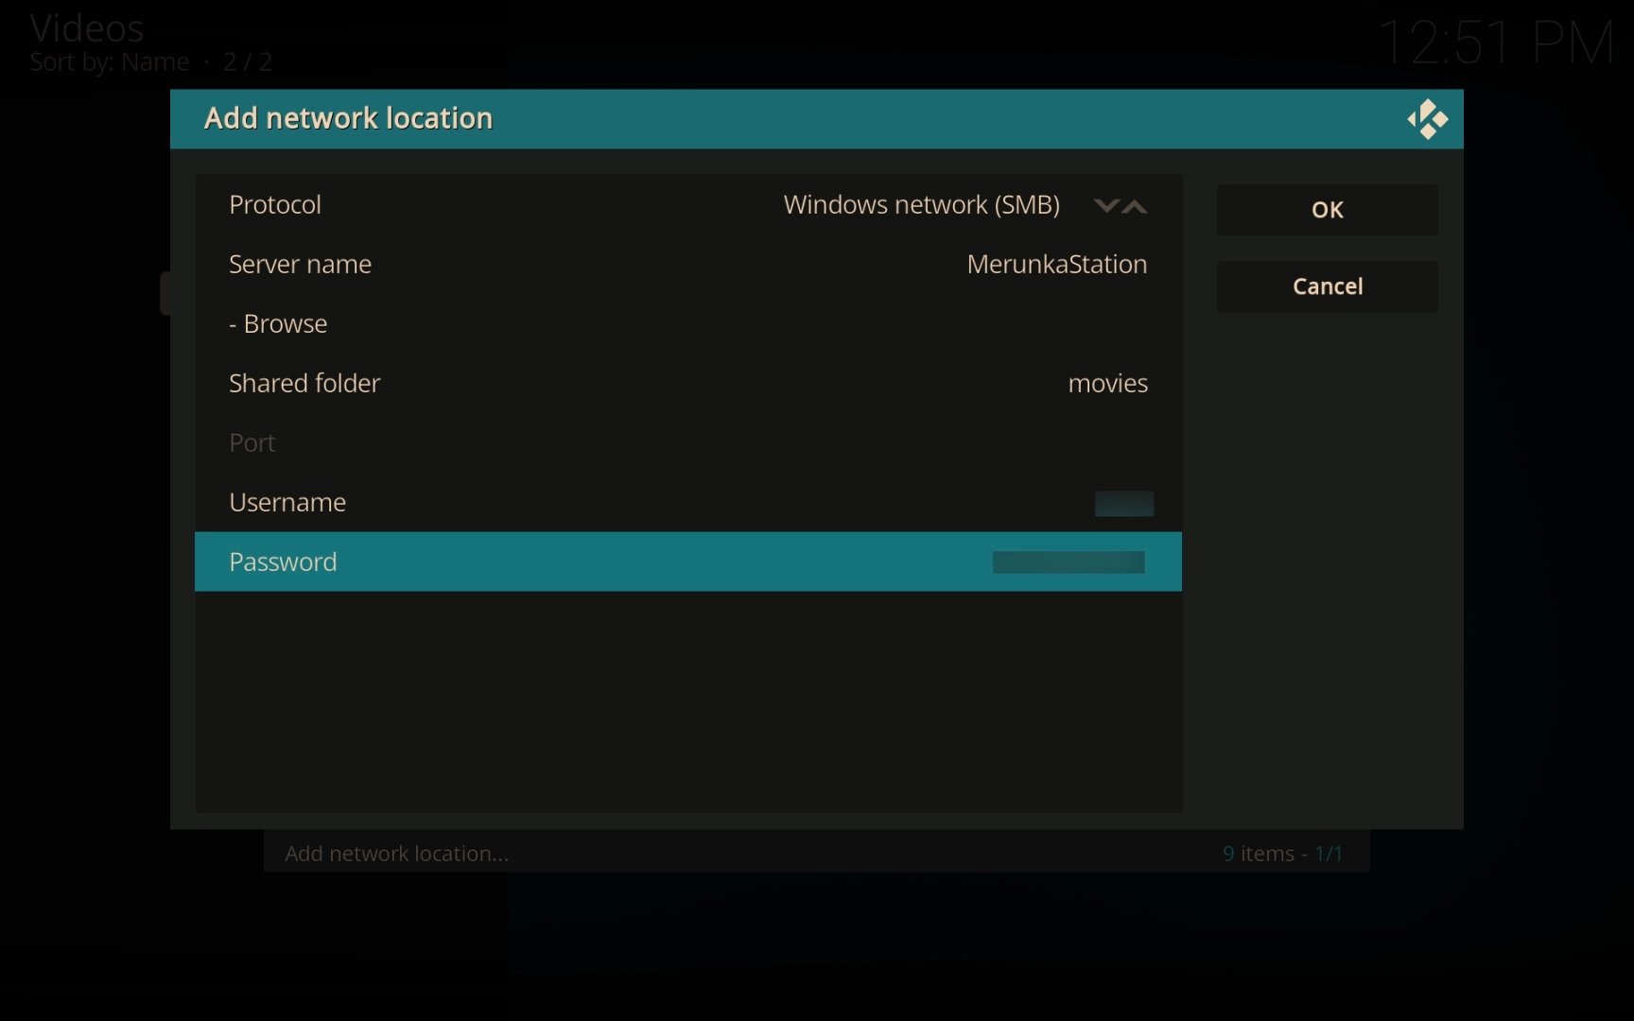Click the Kodi logo icon in dialog header
This screenshot has height=1021, width=1634.
pos(1427,119)
